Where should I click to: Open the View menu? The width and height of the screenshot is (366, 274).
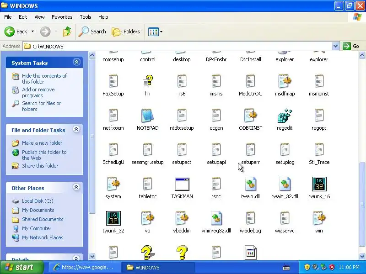[x=39, y=17]
